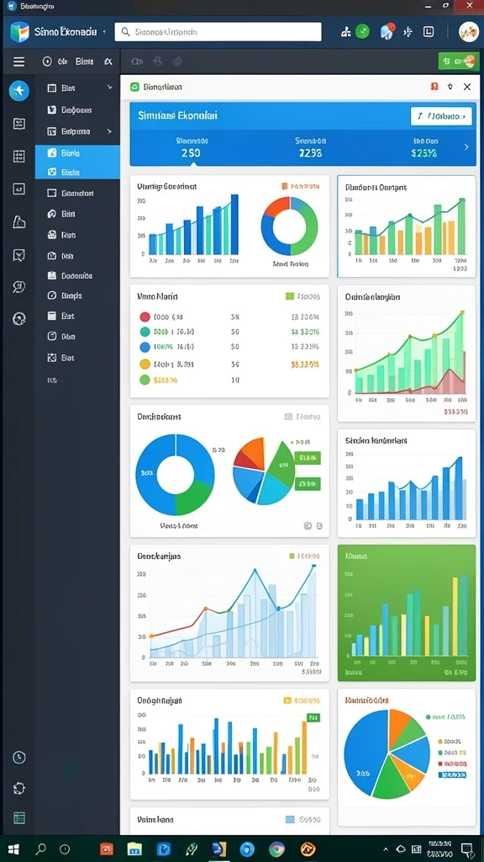Click the blue paper-plane icon in the left rail
The image size is (484, 862).
tap(18, 90)
